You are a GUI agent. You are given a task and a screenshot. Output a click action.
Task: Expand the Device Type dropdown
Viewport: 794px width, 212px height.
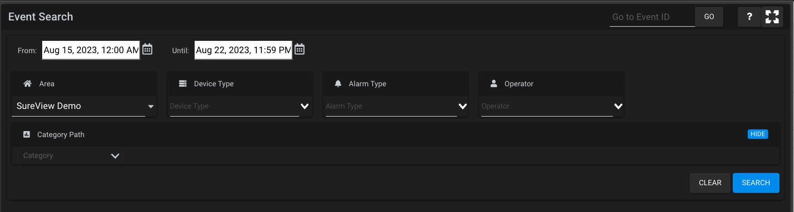(240, 106)
